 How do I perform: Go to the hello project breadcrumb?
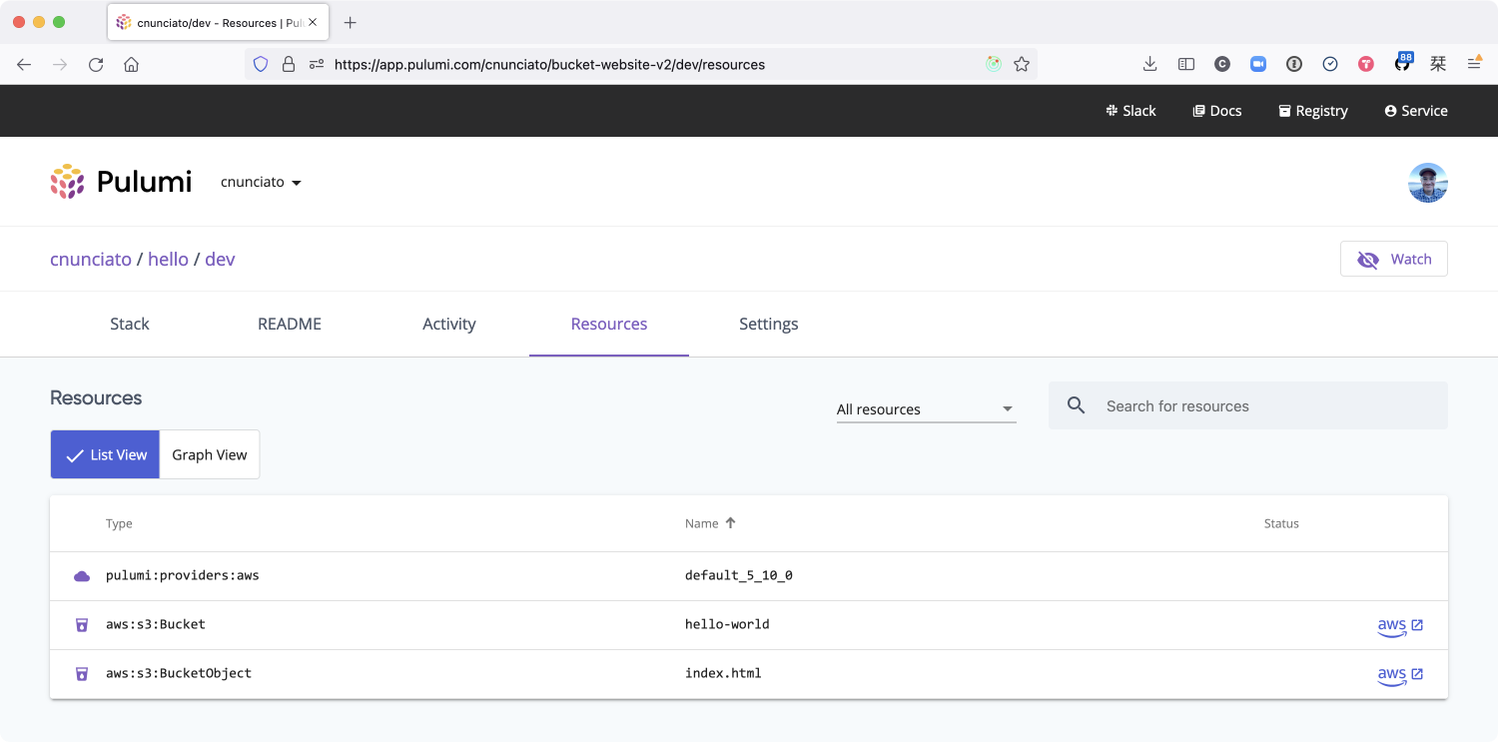[x=168, y=260]
